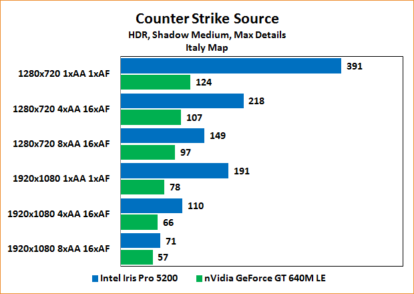Select the blue bar valued 191
The height and width of the screenshot is (294, 414).
click(x=174, y=170)
